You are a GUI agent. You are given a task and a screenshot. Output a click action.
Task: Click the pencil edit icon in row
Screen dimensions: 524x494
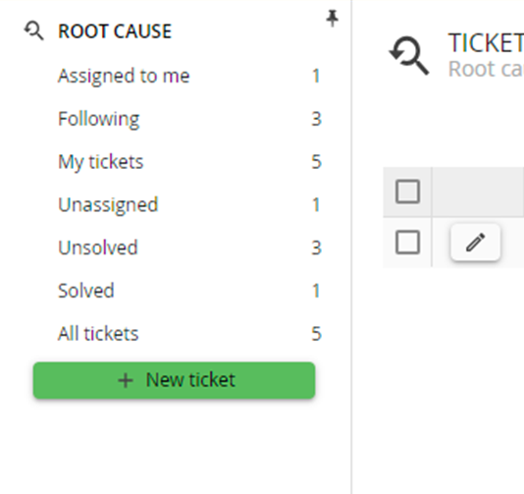pos(475,243)
